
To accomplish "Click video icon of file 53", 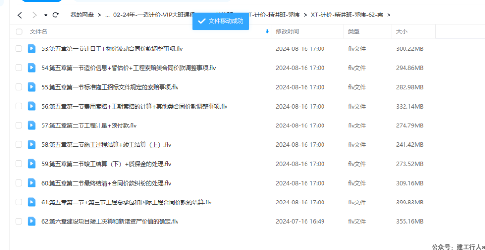I will (x=32, y=48).
